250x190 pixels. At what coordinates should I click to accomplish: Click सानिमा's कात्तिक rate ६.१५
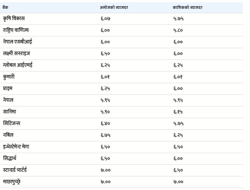[178, 112]
